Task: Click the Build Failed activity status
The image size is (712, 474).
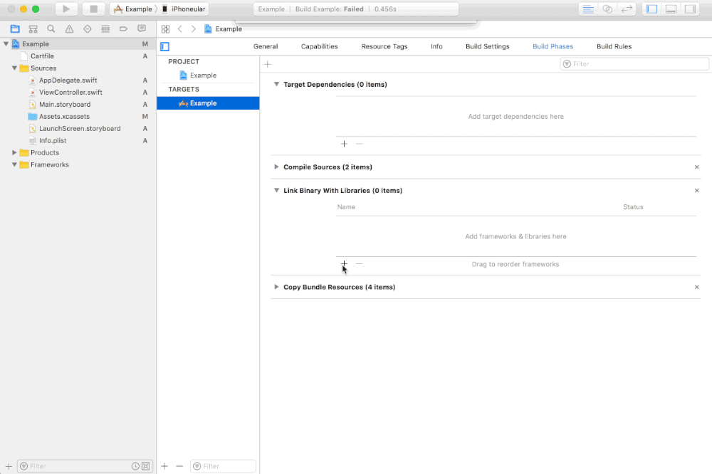Action: 355,9
